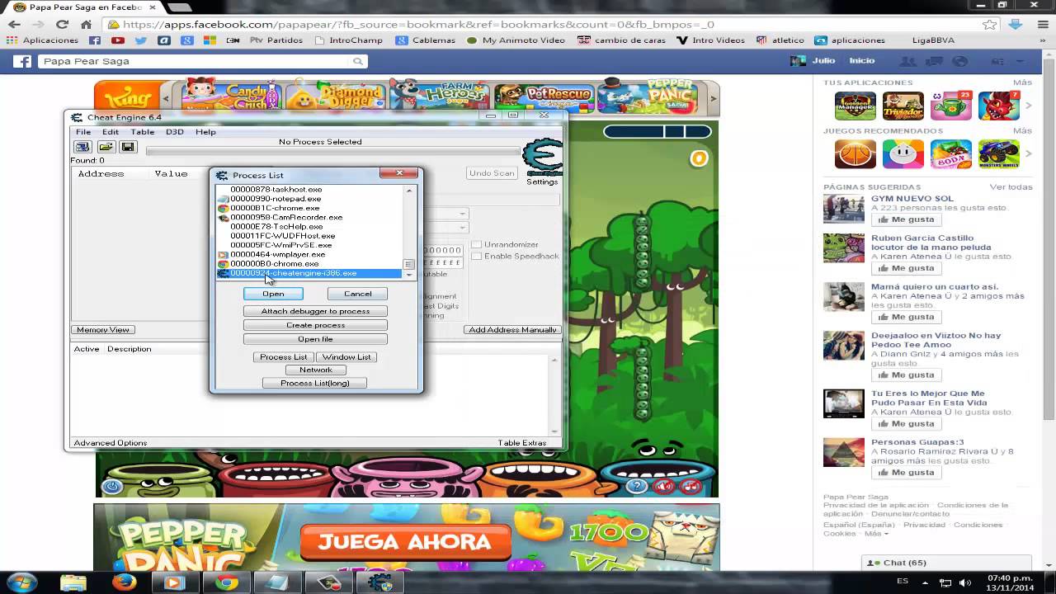Click the Chrome home icon

click(x=86, y=25)
